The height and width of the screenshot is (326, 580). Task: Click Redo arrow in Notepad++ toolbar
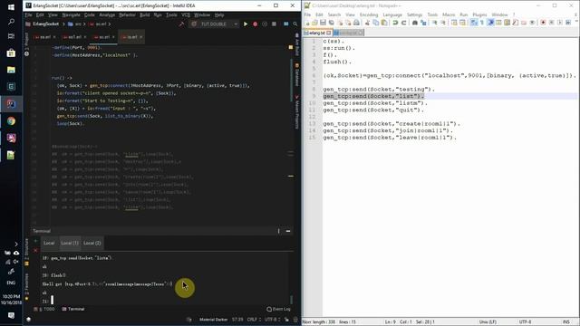coord(403,23)
